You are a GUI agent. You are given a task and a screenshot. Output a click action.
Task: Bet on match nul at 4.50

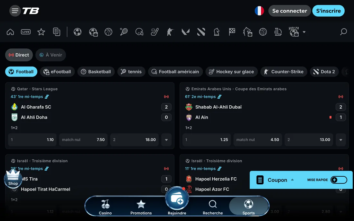257,140
